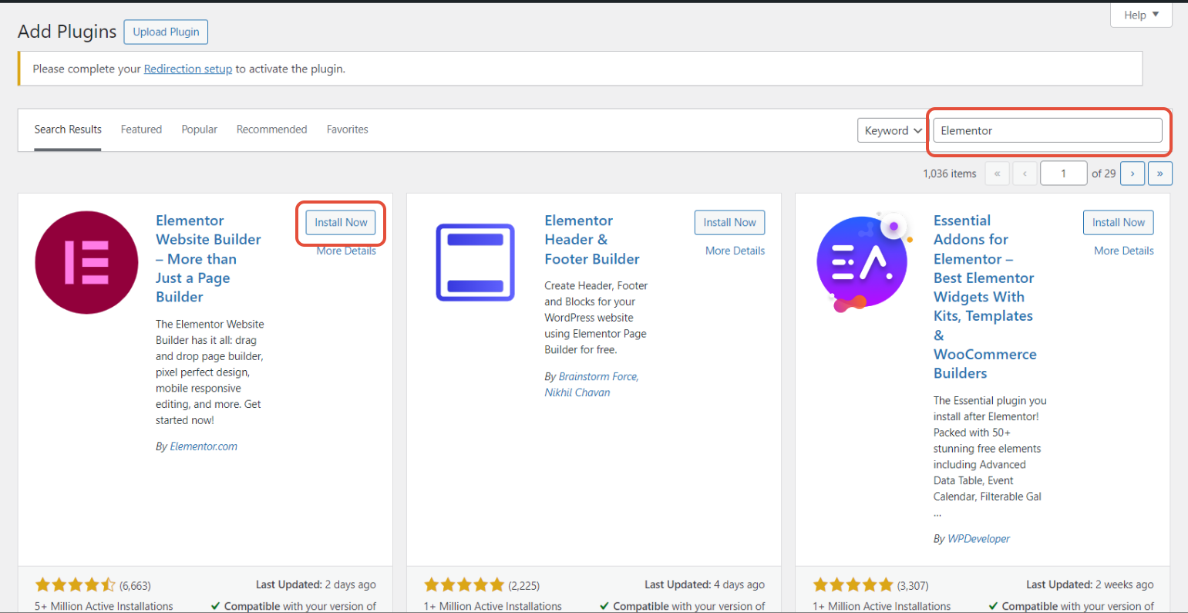Open the WPDeveloper author link
The width and height of the screenshot is (1188, 613).
(x=978, y=539)
